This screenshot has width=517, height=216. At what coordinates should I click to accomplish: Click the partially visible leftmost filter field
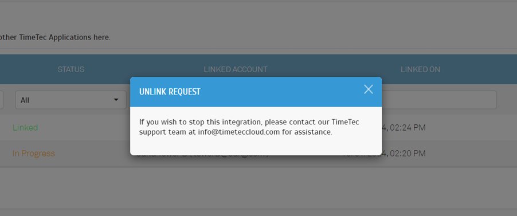[2, 100]
